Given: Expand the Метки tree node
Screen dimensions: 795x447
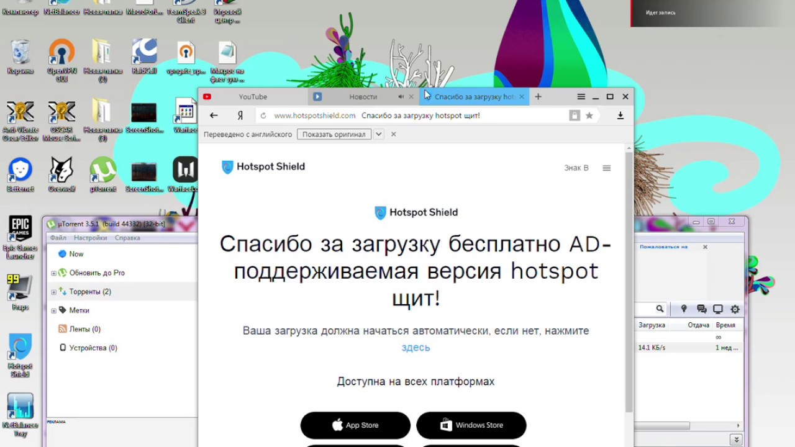Looking at the screenshot, I should tap(53, 310).
